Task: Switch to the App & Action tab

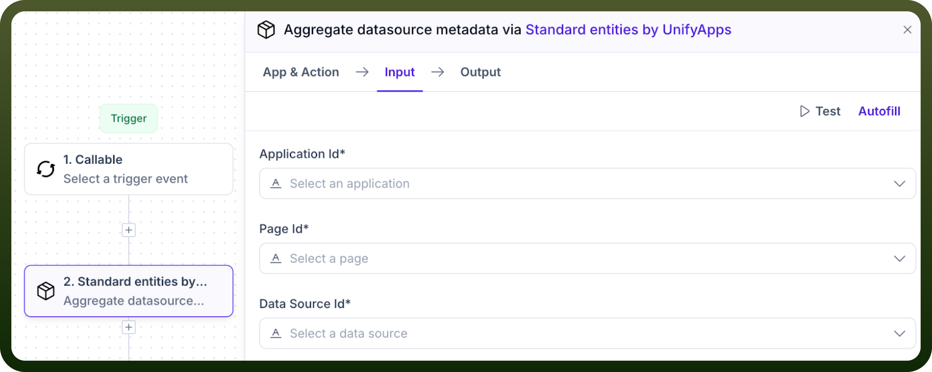Action: pos(301,72)
